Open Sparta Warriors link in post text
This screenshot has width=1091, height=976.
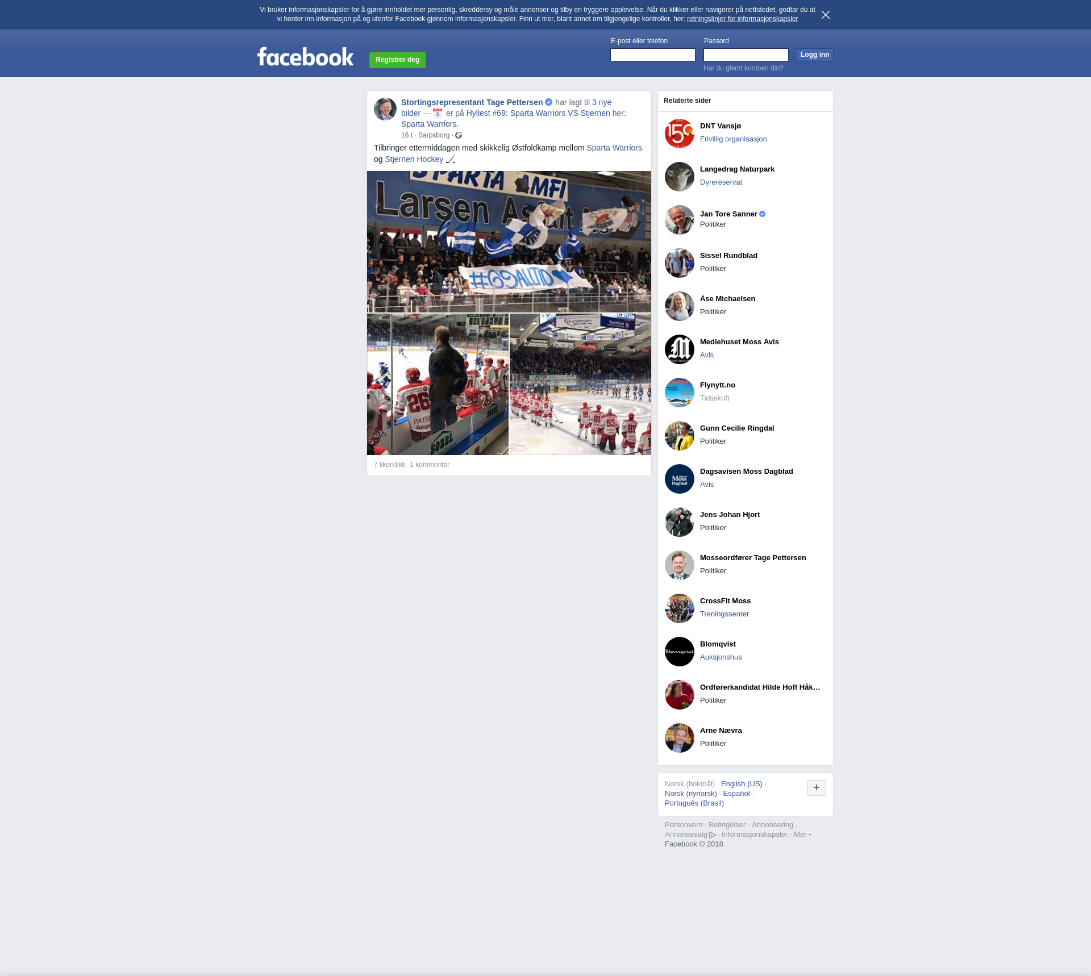614,148
